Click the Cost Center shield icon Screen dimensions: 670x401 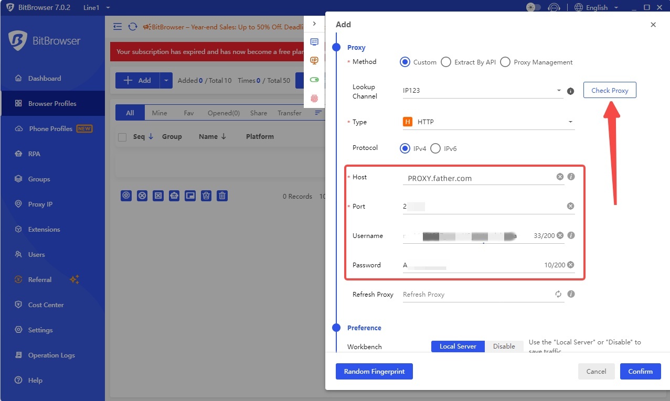click(18, 305)
